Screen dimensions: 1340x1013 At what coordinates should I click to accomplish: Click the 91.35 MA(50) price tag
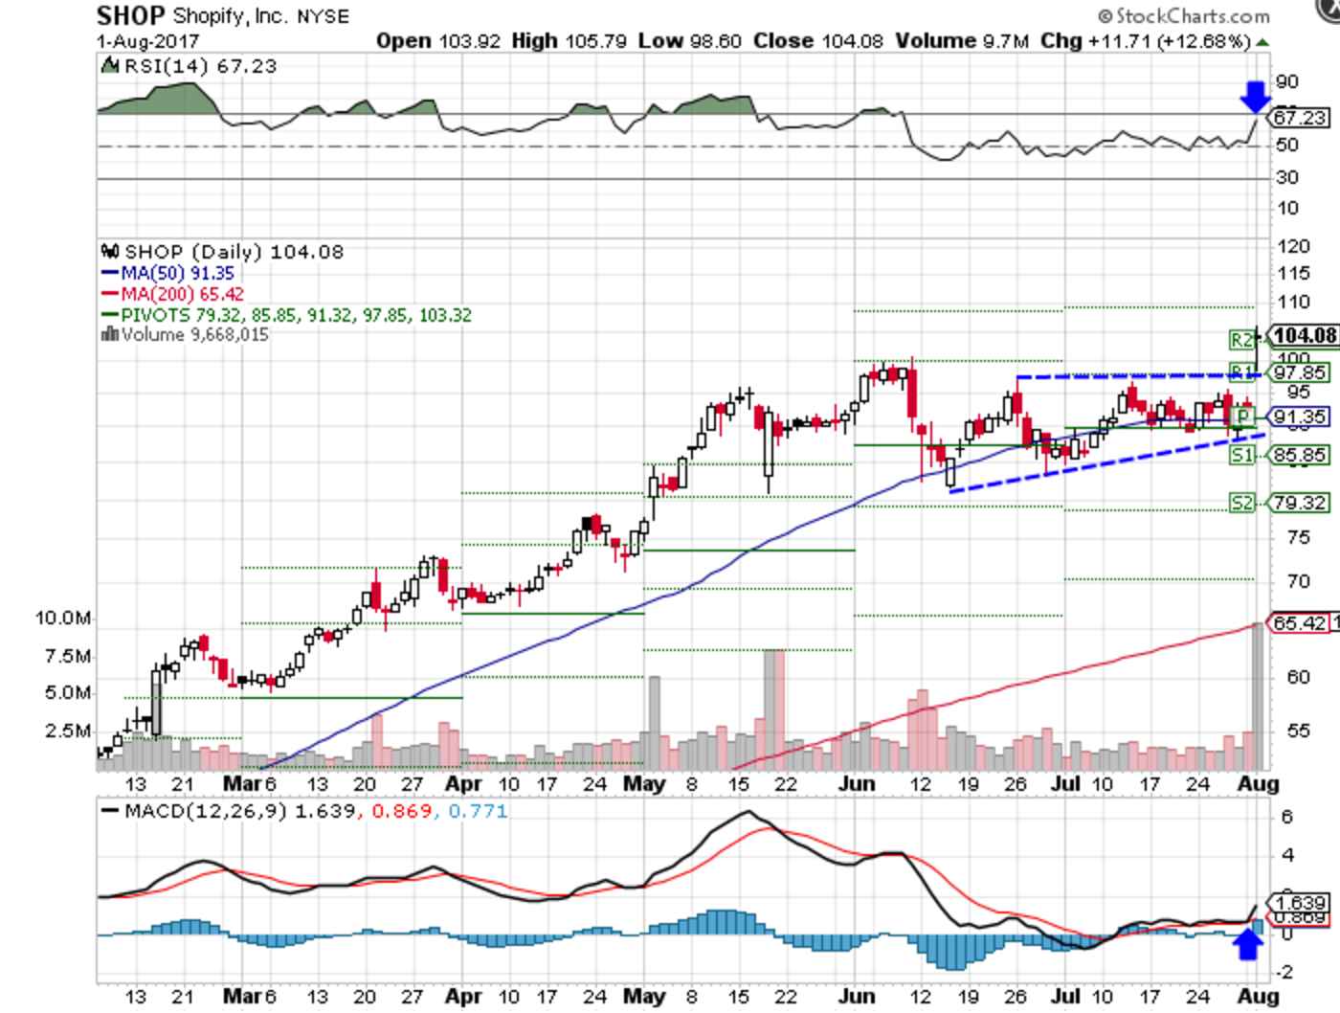point(1299,416)
